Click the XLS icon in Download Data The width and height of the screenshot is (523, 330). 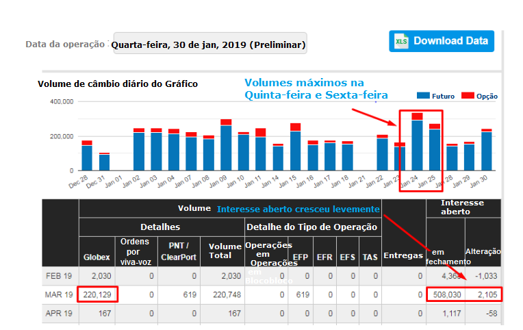click(x=400, y=41)
